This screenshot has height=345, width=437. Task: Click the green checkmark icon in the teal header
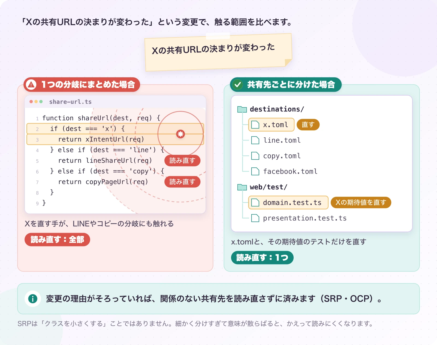(238, 85)
